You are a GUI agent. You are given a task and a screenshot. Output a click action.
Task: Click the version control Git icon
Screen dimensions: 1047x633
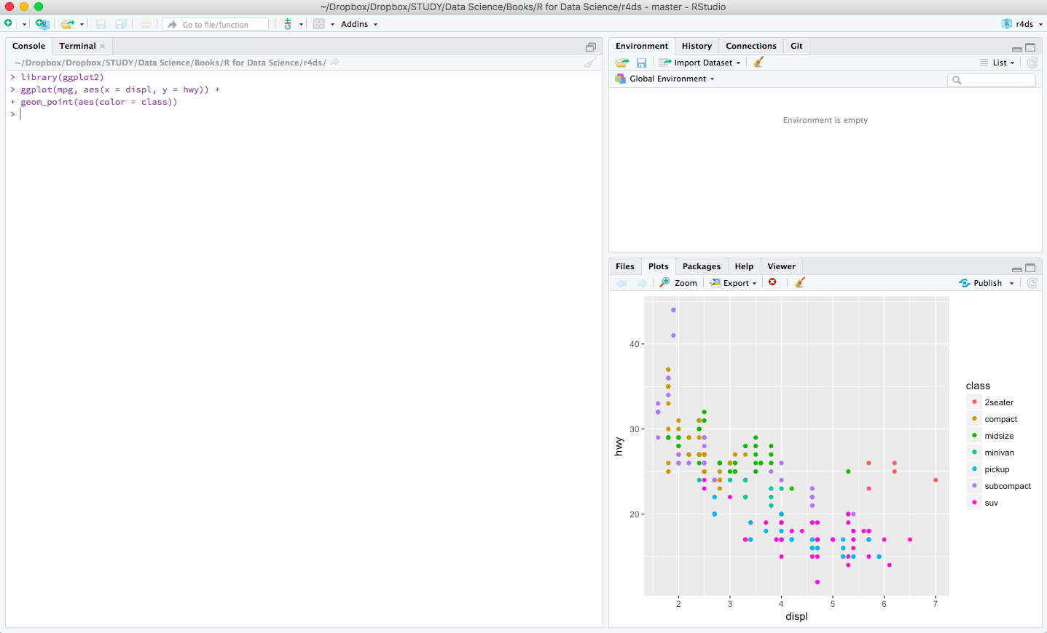click(288, 24)
